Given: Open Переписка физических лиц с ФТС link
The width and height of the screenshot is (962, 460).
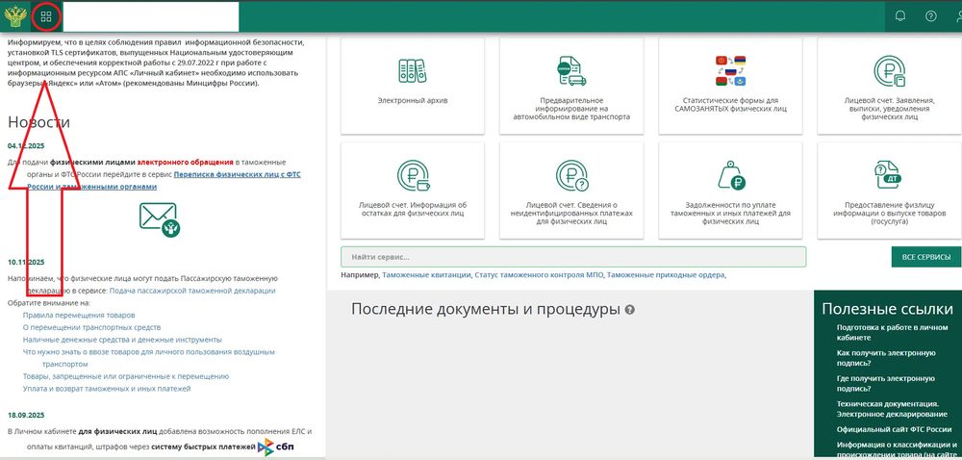Looking at the screenshot, I should click(164, 180).
